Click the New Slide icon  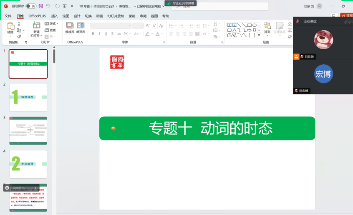pyautogui.click(x=36, y=26)
